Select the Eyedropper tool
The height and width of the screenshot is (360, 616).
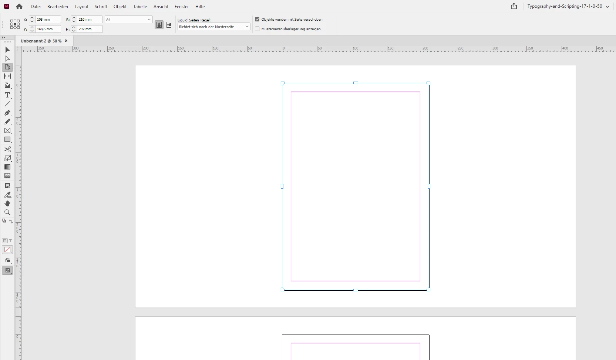pyautogui.click(x=7, y=195)
